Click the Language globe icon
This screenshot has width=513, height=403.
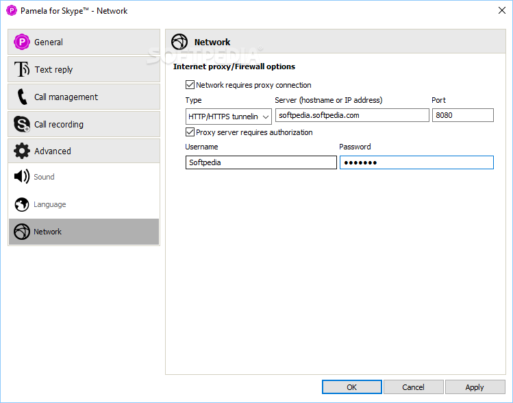22,204
